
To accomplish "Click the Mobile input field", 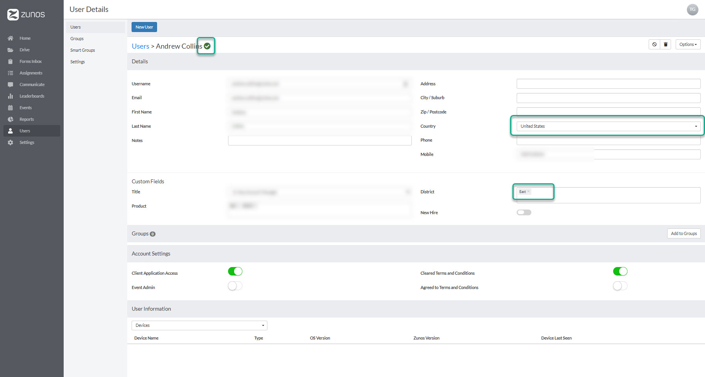I will [609, 154].
